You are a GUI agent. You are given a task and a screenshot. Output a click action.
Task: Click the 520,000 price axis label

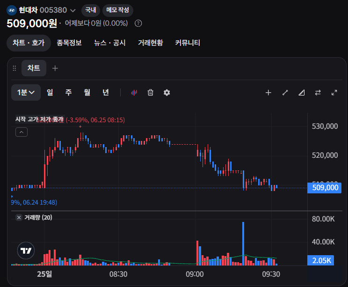[325, 155]
